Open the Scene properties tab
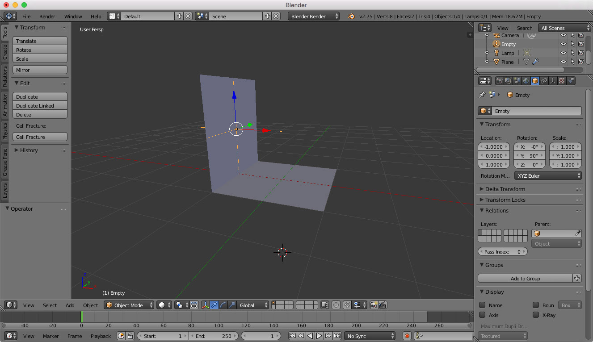Image resolution: width=593 pixels, height=342 pixels. 517,81
